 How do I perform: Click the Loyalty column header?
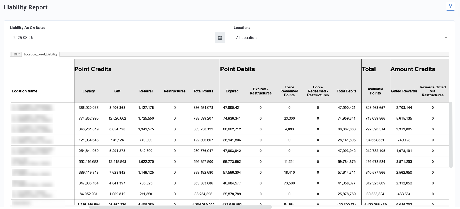point(89,91)
